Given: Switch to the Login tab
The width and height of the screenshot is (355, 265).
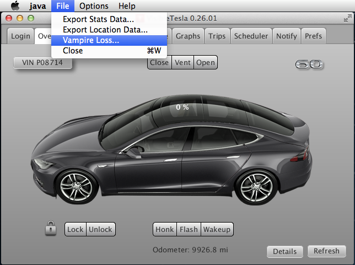Looking at the screenshot, I should point(20,36).
